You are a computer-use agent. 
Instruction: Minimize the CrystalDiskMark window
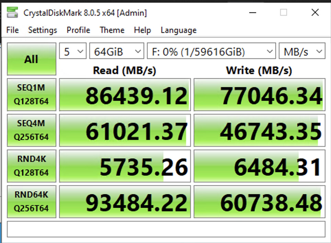pyautogui.click(x=252, y=13)
